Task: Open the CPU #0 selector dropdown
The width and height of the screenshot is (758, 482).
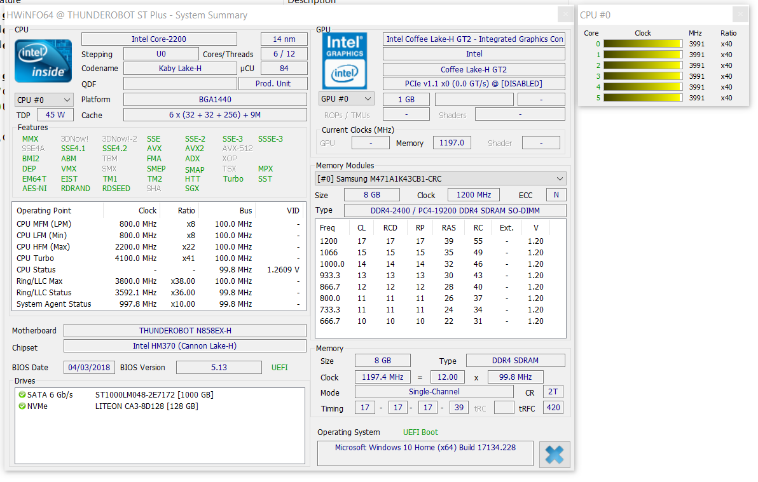Action: (x=44, y=100)
